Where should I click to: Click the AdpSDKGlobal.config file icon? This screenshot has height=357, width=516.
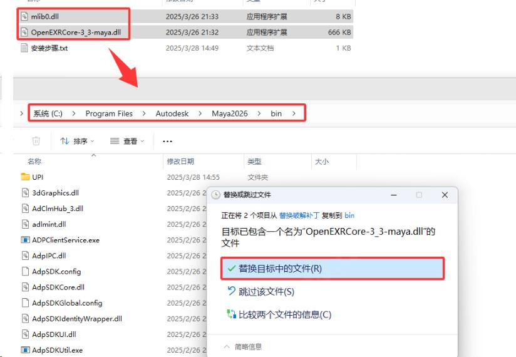point(25,303)
